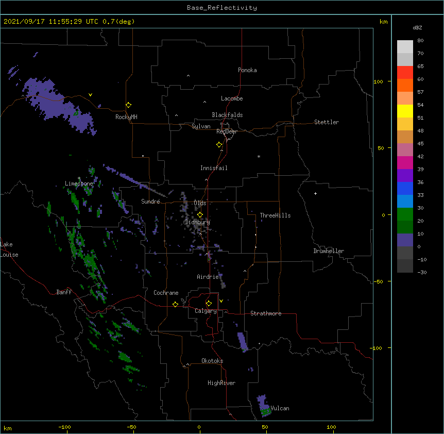Screen dimensions: 444x434
Task: Click the RedDeer city label
Action: point(227,131)
